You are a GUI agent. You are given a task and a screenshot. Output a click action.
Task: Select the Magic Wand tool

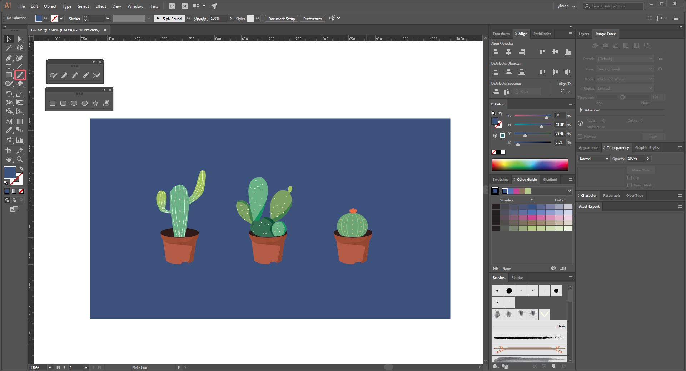pyautogui.click(x=9, y=48)
